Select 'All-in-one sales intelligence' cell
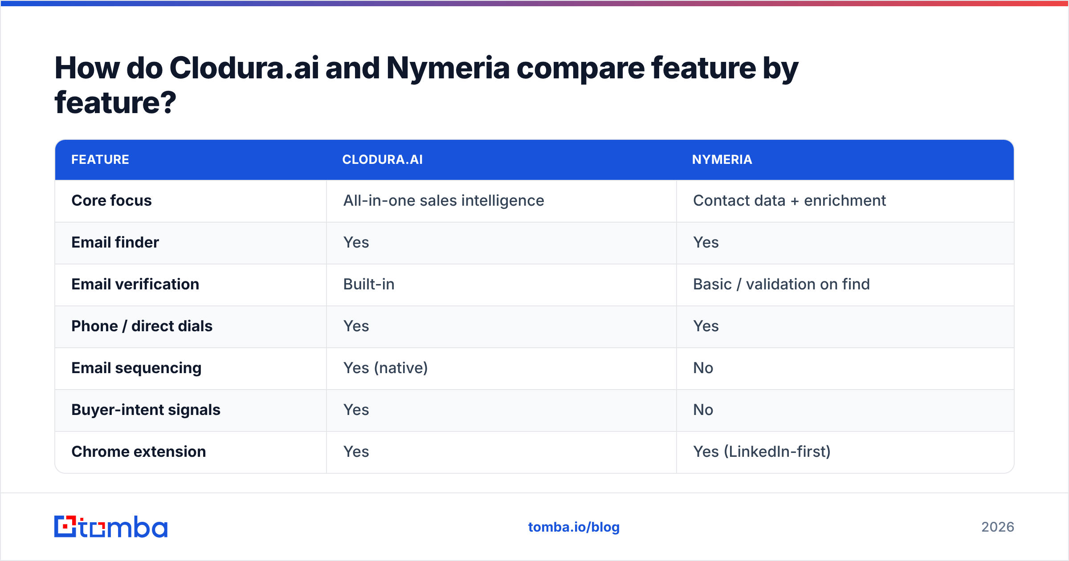 (444, 201)
